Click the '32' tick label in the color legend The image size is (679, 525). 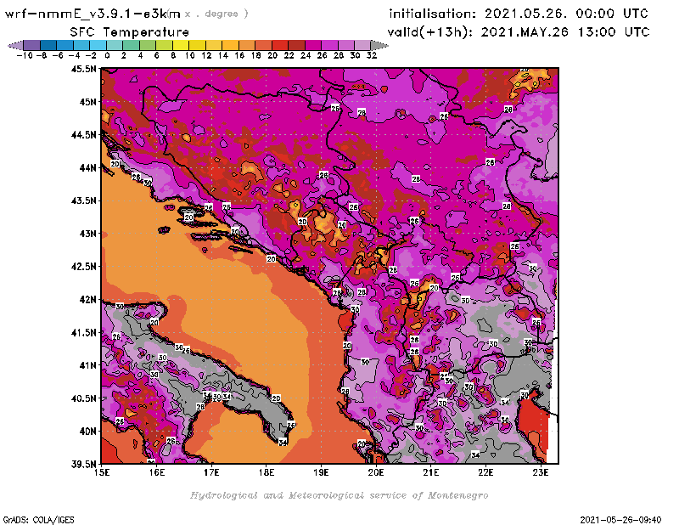372,55
